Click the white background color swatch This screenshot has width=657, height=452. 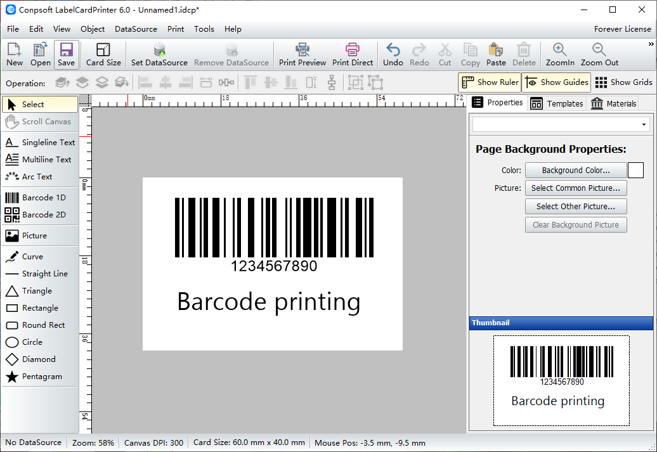tap(635, 171)
